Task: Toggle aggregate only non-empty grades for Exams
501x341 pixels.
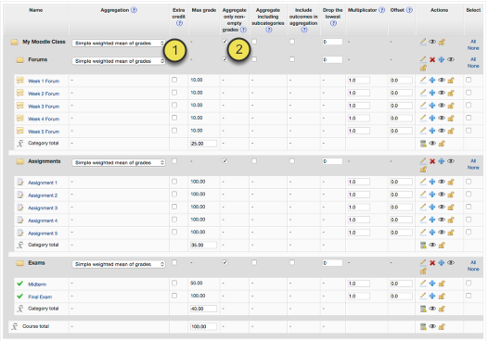Action: click(225, 262)
